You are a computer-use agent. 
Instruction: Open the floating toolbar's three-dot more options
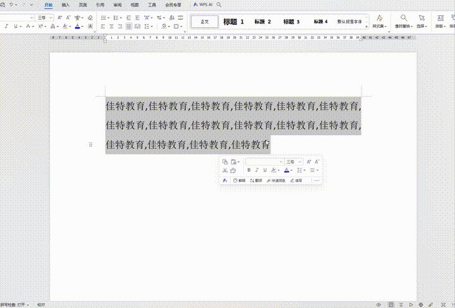click(x=317, y=180)
